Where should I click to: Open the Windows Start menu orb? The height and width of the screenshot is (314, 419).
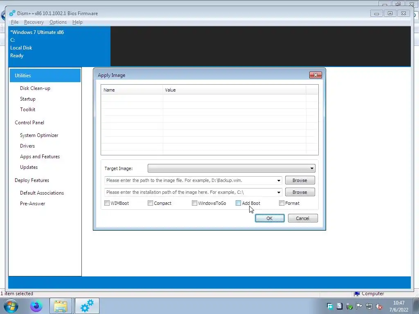(10, 306)
